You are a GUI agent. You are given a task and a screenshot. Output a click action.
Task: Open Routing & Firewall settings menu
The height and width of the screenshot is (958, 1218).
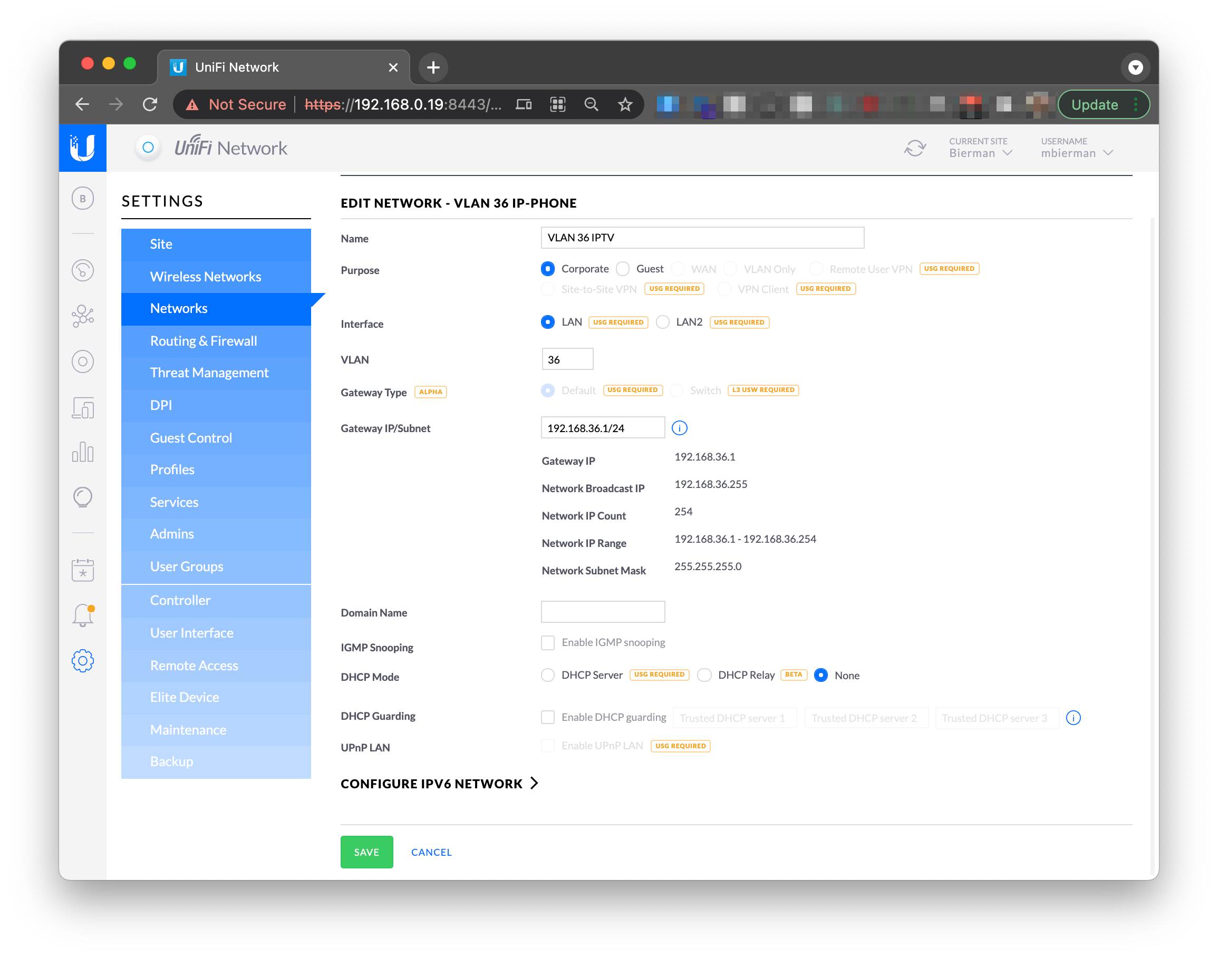click(204, 341)
